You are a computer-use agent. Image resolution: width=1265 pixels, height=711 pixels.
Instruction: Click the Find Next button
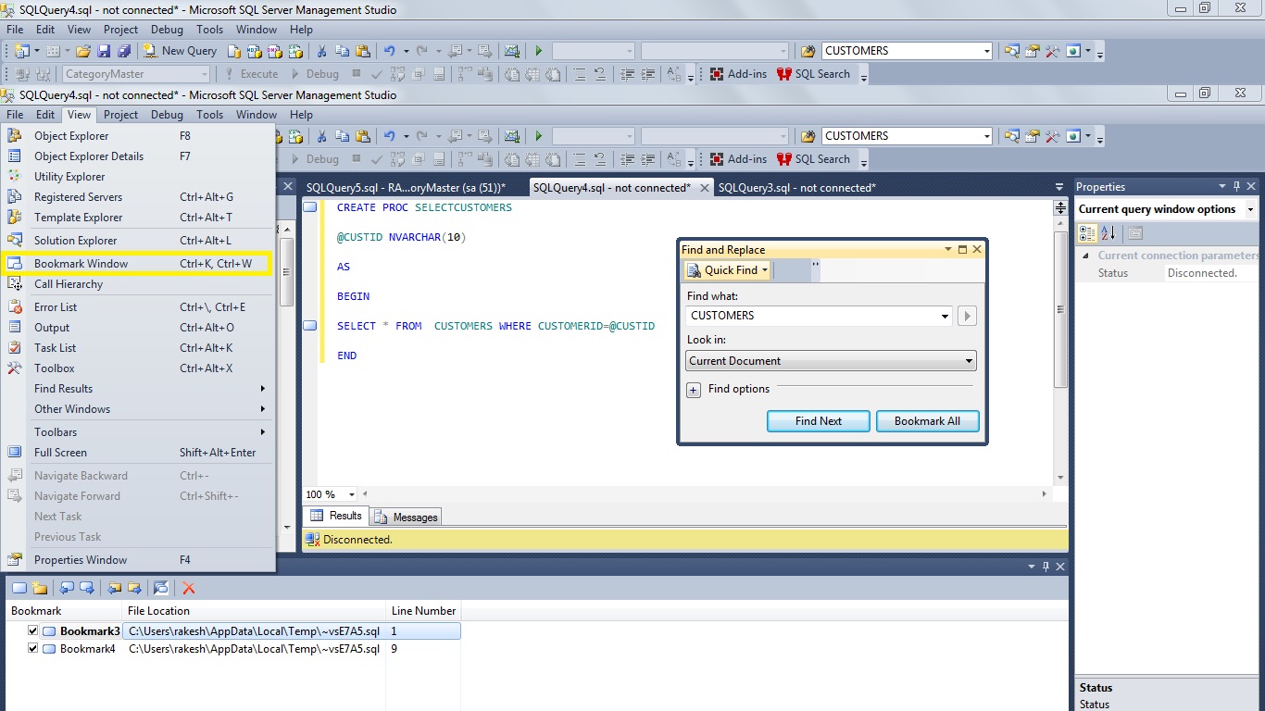(818, 421)
